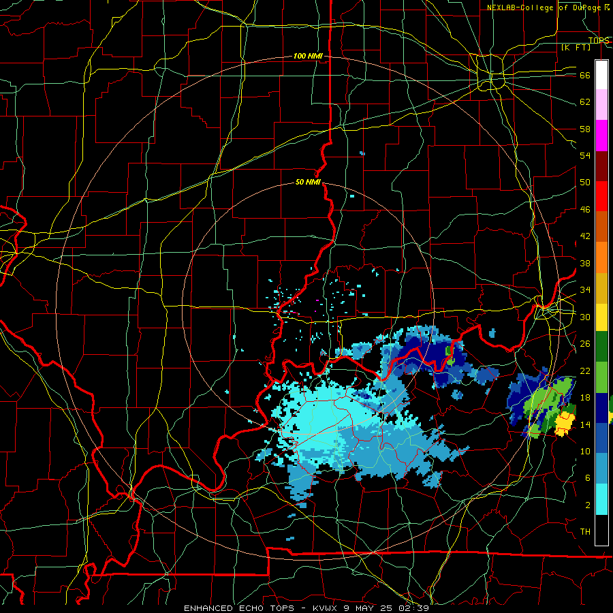Click the "TH" threshold legend label
Image resolution: width=613 pixels, height=613 pixels.
tap(585, 532)
